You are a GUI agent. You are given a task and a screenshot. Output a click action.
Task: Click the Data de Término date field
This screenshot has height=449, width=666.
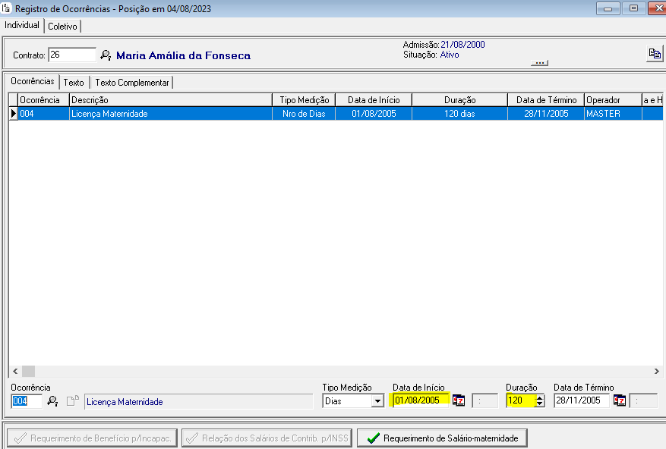click(581, 400)
